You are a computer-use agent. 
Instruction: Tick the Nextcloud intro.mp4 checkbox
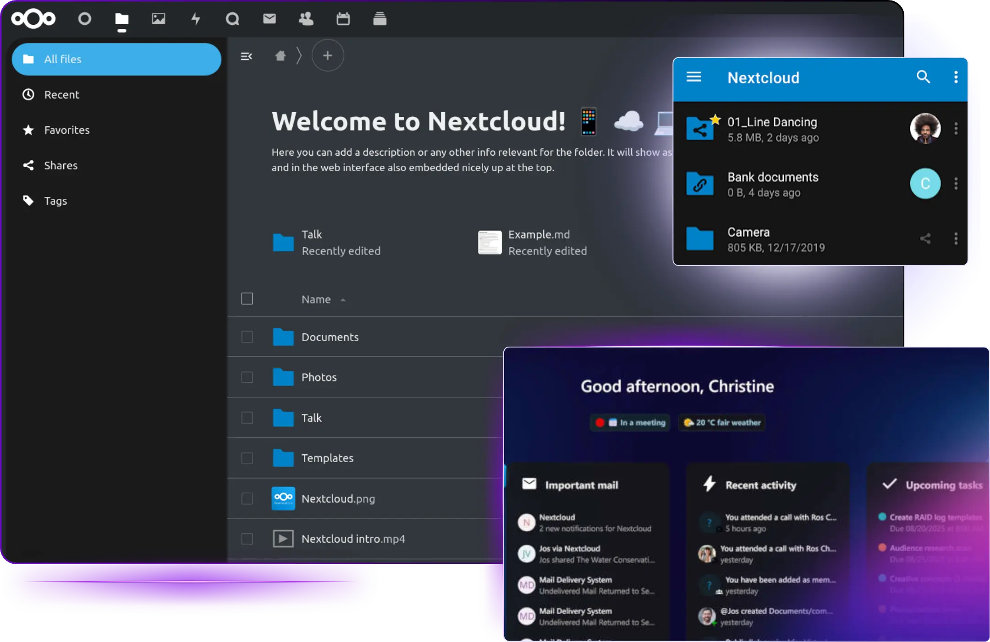point(247,539)
